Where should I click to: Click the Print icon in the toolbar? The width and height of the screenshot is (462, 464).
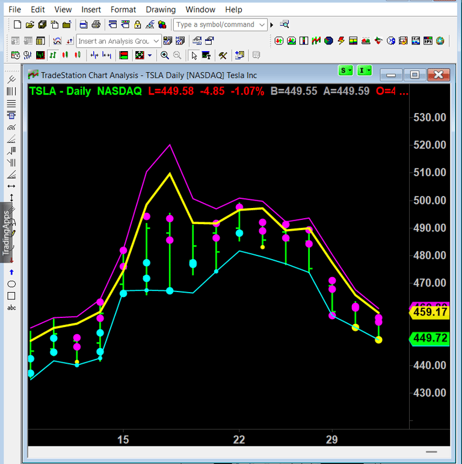coord(96,25)
